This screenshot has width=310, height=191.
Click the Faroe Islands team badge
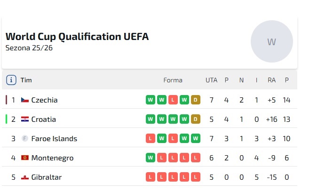pyautogui.click(x=25, y=139)
